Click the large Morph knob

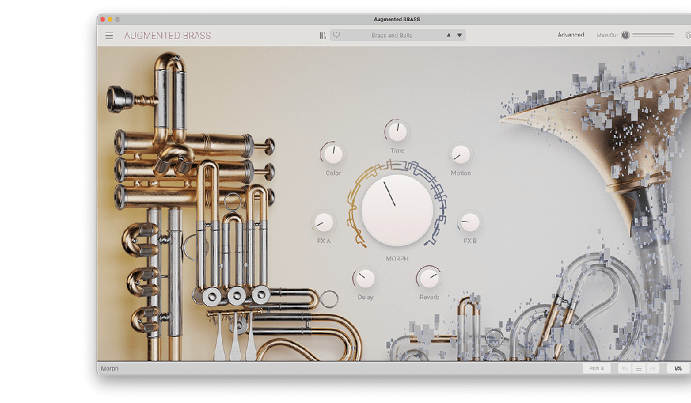point(397,210)
